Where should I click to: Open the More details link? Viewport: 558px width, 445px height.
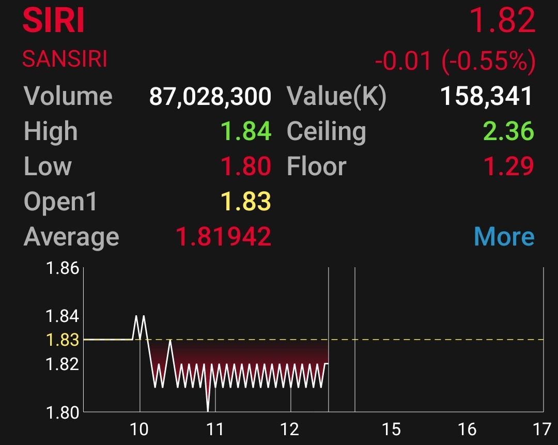pyautogui.click(x=504, y=236)
